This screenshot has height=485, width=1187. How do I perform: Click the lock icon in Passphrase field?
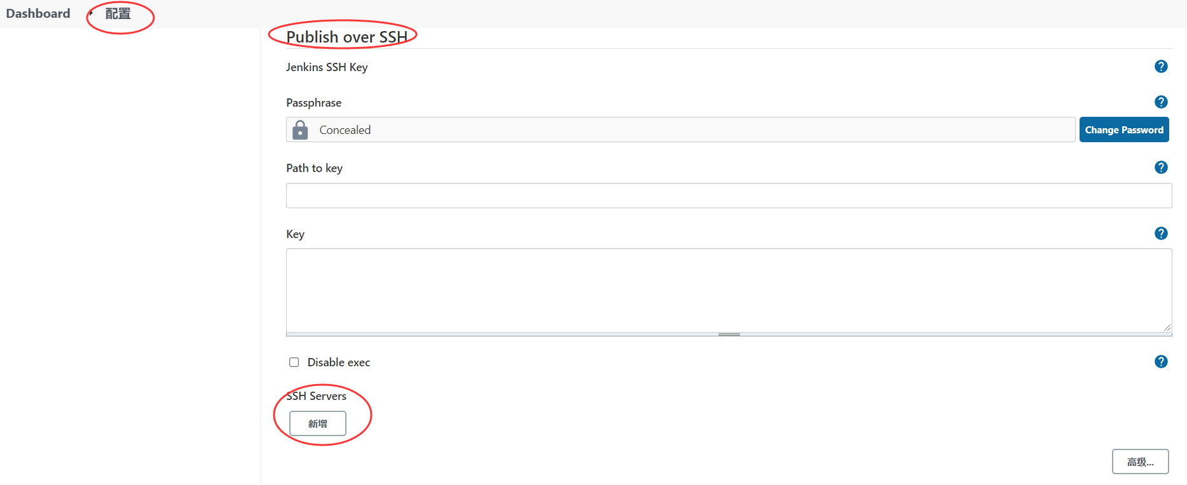pyautogui.click(x=300, y=130)
